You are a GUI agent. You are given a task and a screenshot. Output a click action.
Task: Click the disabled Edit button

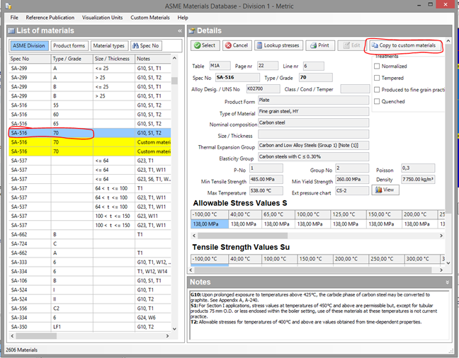pos(351,45)
